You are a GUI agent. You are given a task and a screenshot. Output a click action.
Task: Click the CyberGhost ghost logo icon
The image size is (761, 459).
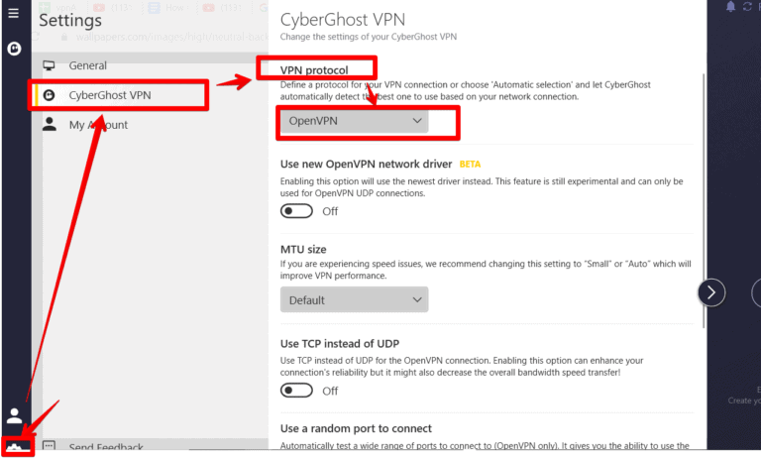point(14,47)
